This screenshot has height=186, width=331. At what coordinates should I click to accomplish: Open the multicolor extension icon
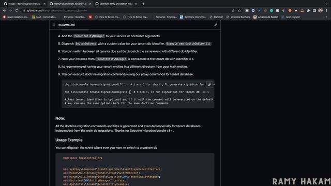[284, 10]
